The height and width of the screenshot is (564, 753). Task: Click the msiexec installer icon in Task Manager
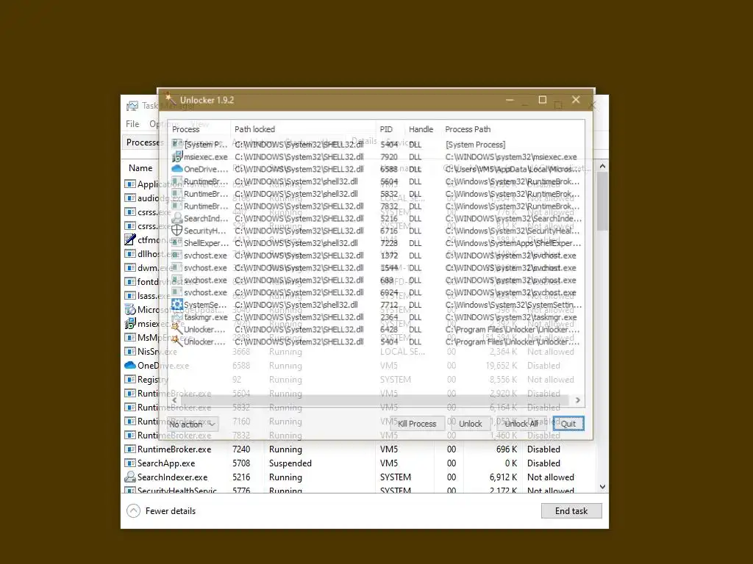[x=129, y=323]
